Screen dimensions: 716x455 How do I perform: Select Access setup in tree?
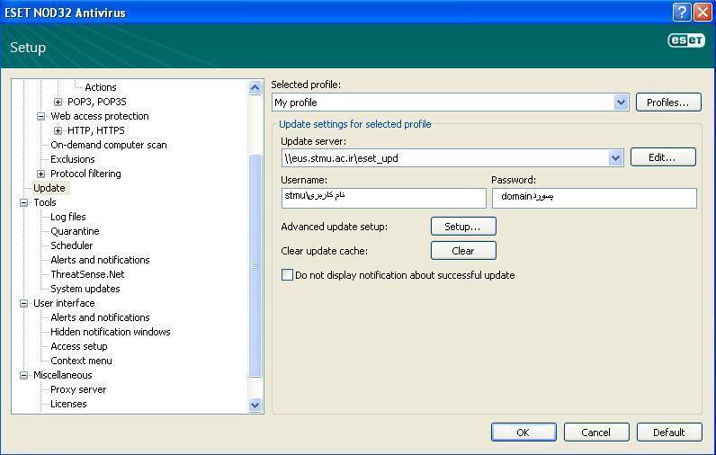79,346
